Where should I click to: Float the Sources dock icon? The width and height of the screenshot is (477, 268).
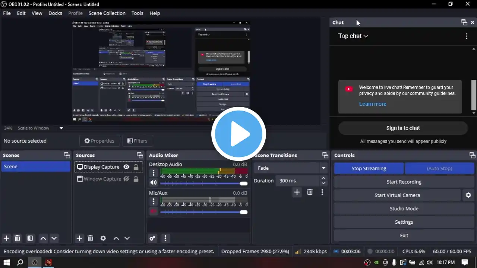[140, 155]
